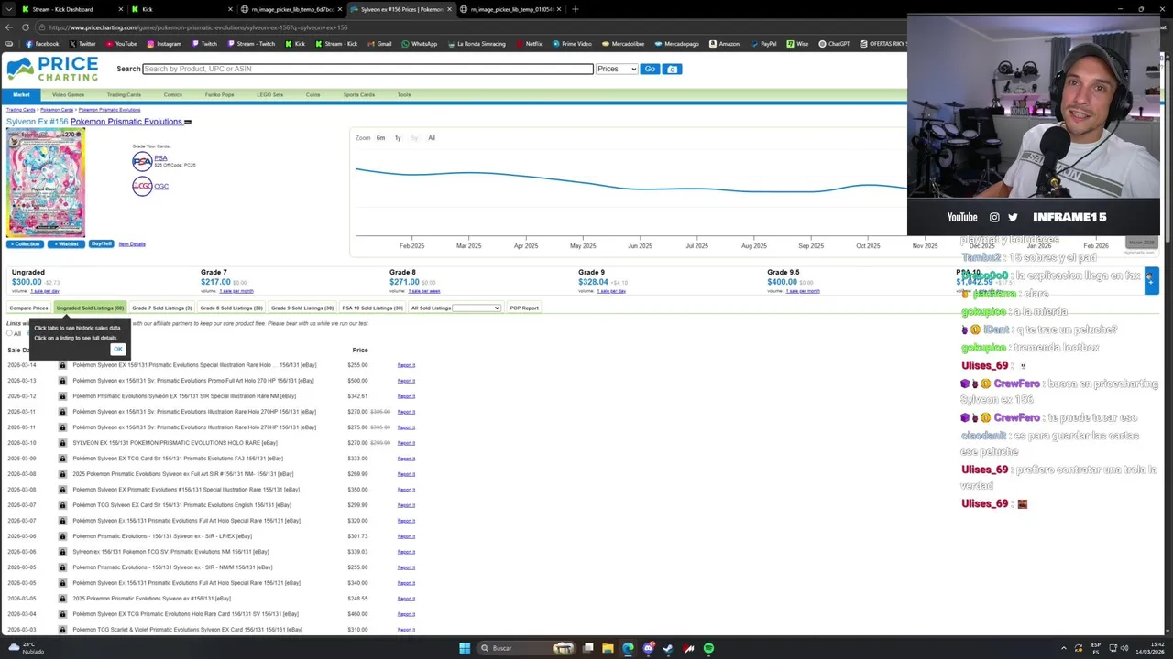The width and height of the screenshot is (1173, 659).
Task: Click the Buy/Sell button
Action: point(101,244)
